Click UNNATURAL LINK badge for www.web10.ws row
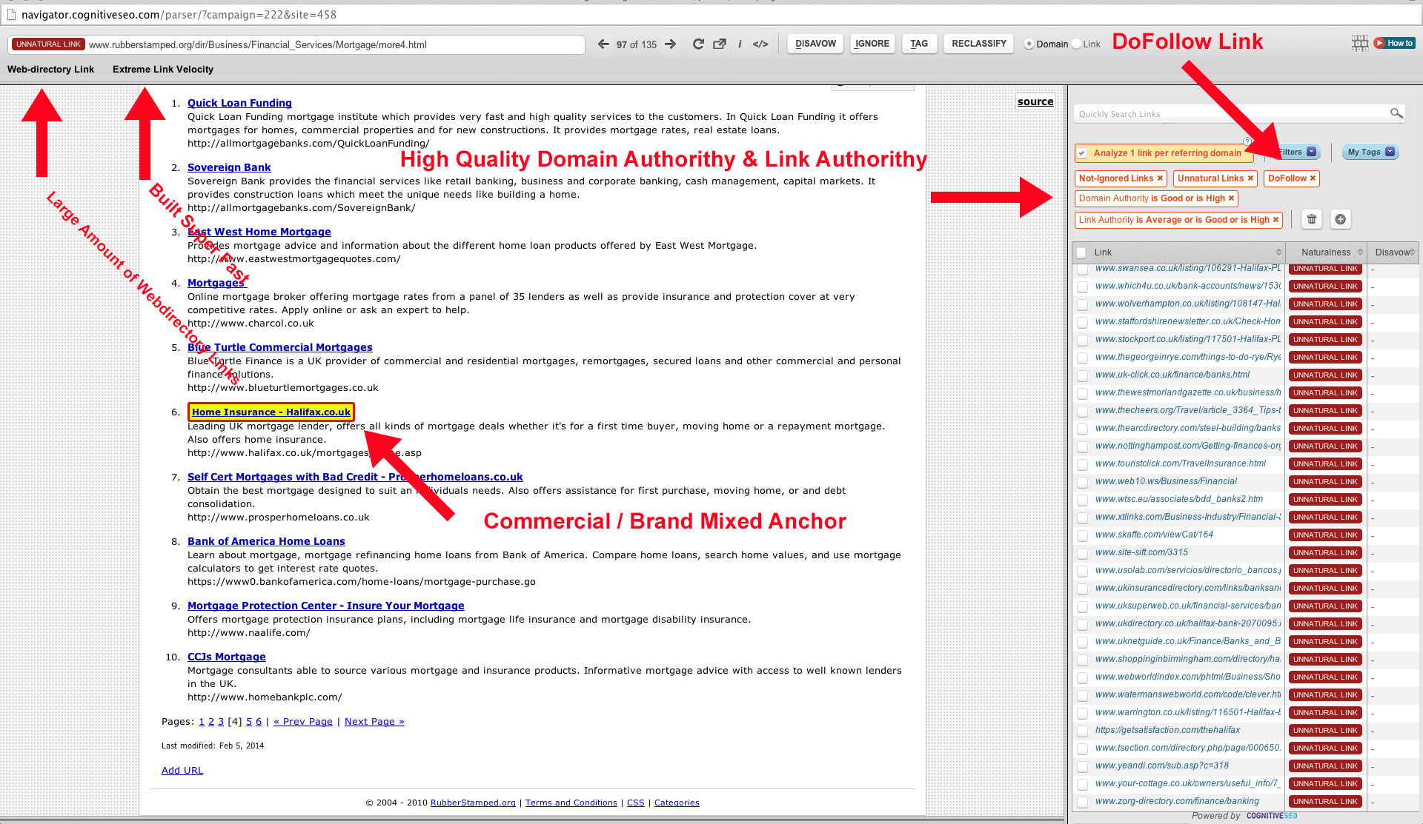The width and height of the screenshot is (1423, 824). point(1325,482)
